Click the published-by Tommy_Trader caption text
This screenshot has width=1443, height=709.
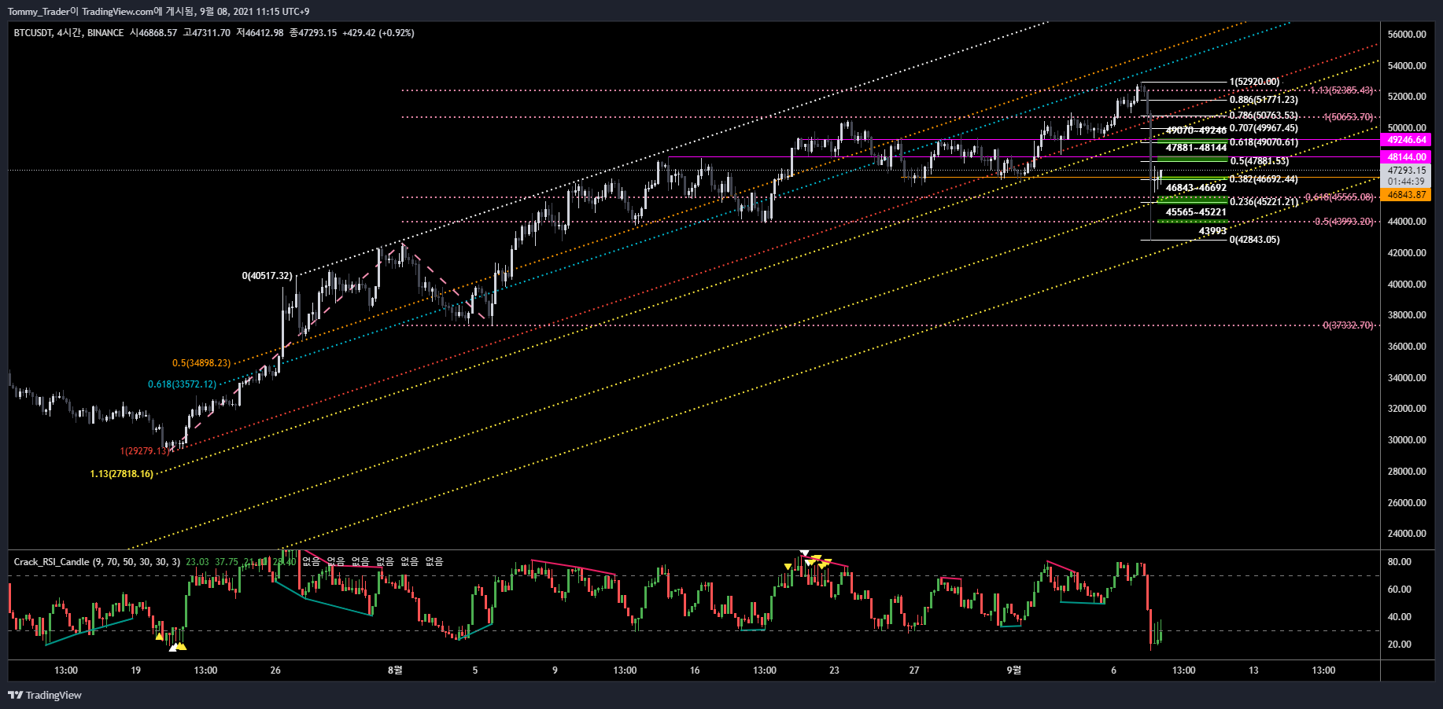(x=158, y=12)
